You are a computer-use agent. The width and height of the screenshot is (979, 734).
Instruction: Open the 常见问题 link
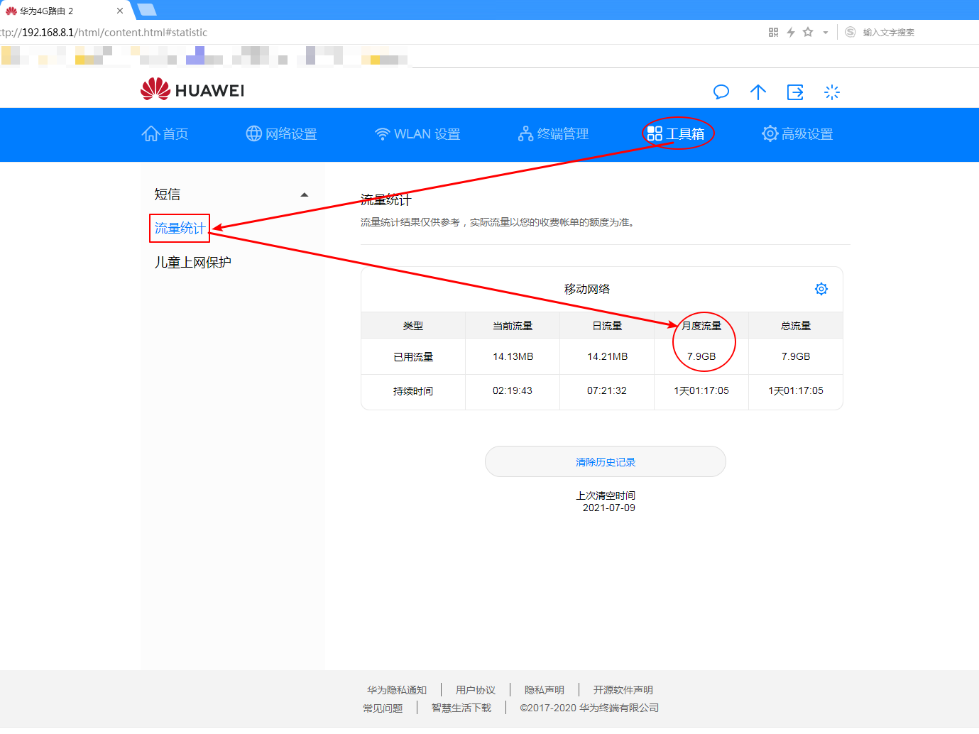pos(383,708)
